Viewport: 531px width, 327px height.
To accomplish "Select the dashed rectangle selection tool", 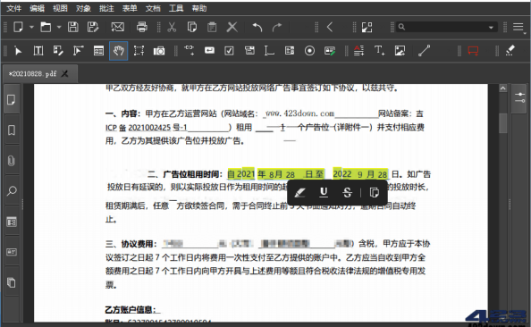I will pos(139,51).
